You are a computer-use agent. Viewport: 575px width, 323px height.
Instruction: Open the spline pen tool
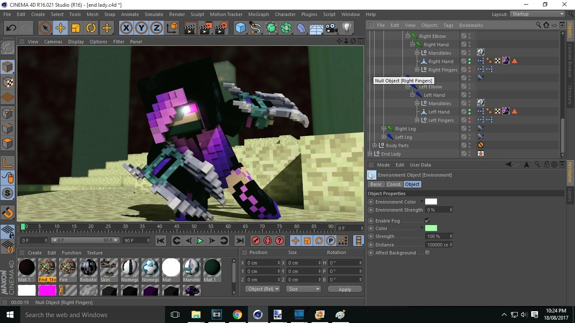[256, 28]
